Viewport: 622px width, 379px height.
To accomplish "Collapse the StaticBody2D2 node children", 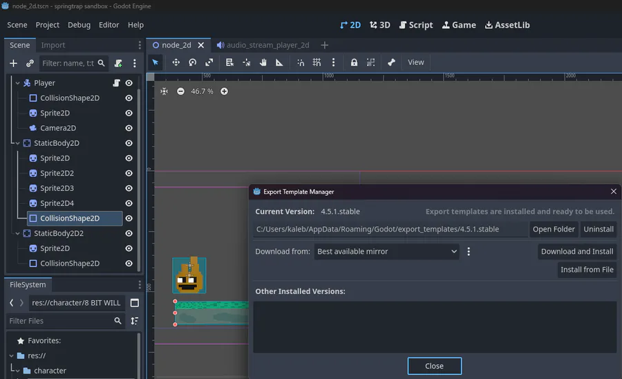I will (17, 233).
